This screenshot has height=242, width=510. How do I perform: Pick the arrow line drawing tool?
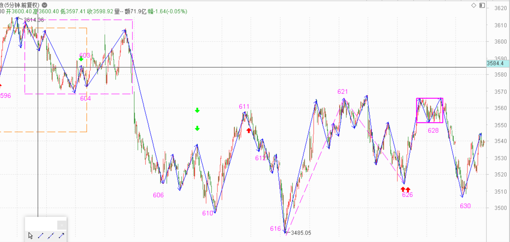tap(61, 235)
